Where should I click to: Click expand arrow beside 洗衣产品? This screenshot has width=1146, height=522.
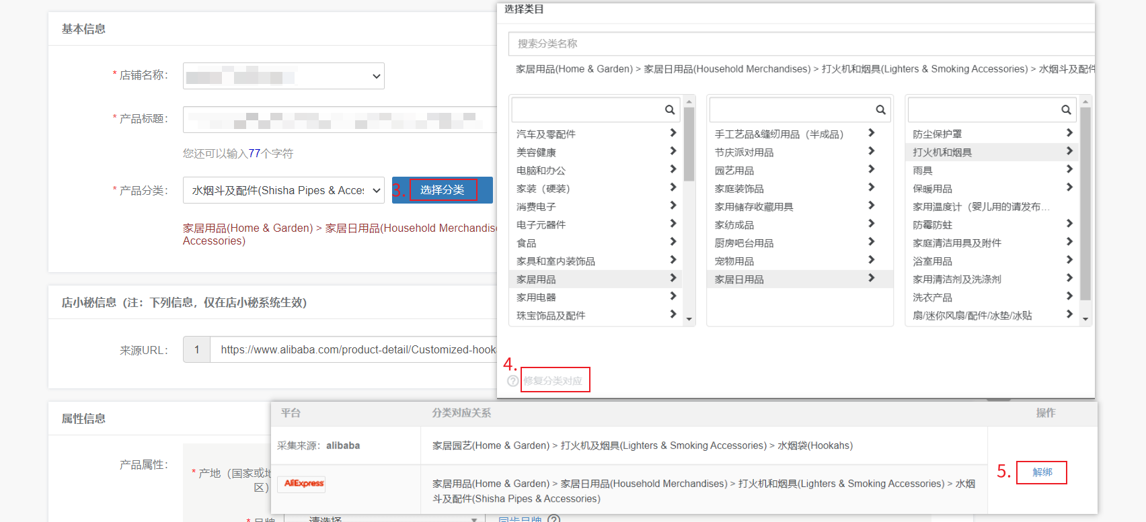(1069, 296)
